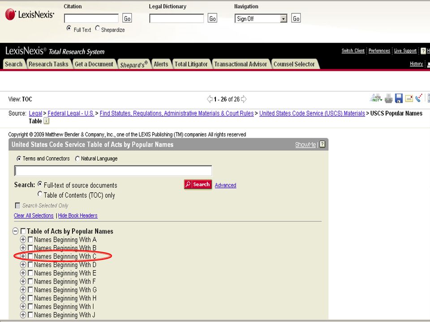Click the Switch Client link
430x322 pixels.
click(353, 51)
